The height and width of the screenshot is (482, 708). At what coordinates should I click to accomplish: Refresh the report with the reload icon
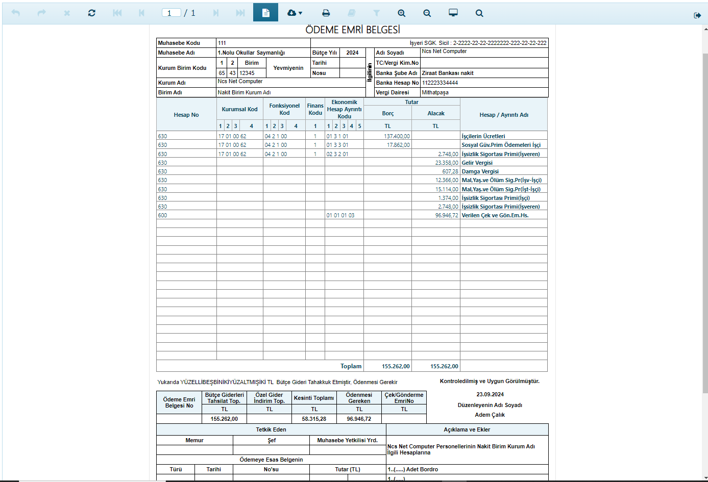[x=92, y=13]
